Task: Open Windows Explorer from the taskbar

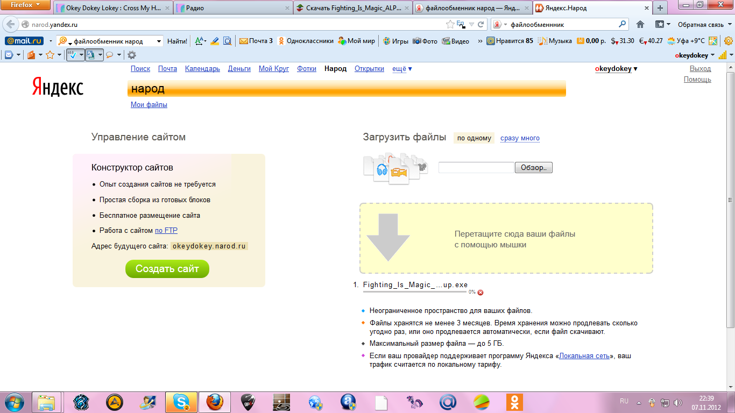Action: (47, 402)
